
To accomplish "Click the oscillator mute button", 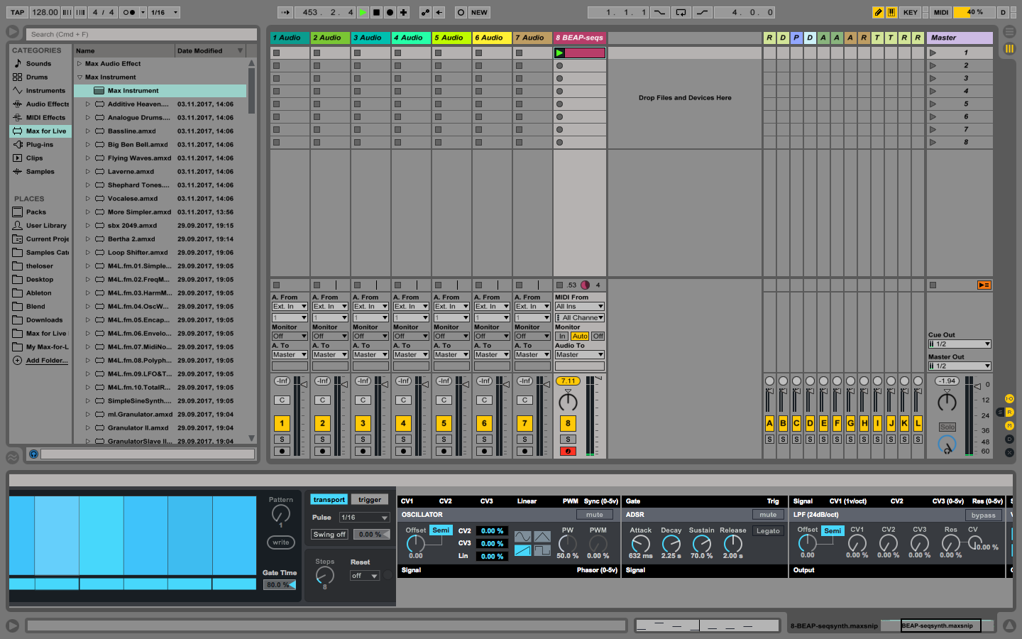I will [595, 515].
